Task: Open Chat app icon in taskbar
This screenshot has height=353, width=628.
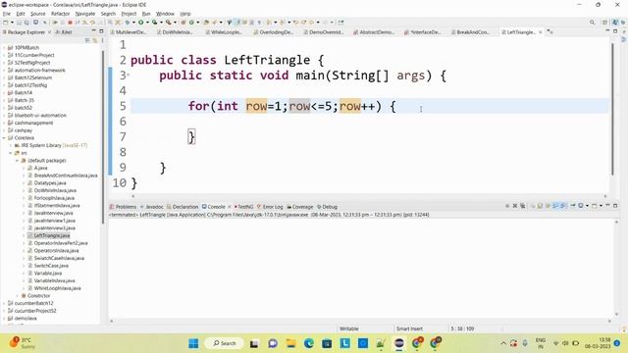Action: click(x=273, y=343)
